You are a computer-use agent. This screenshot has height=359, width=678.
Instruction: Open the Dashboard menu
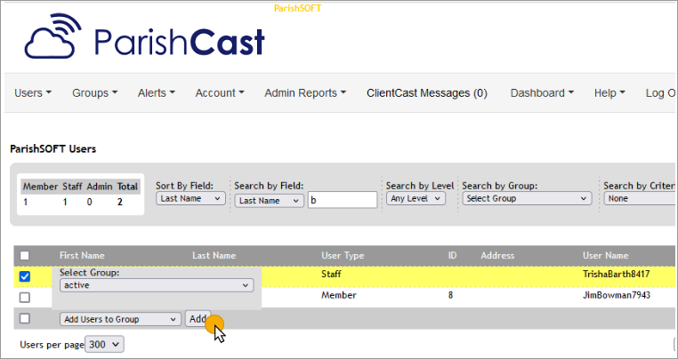coord(542,93)
